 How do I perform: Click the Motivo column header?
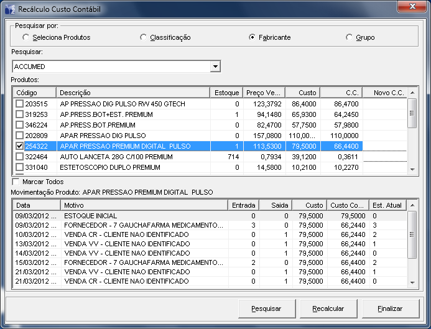pyautogui.click(x=144, y=205)
